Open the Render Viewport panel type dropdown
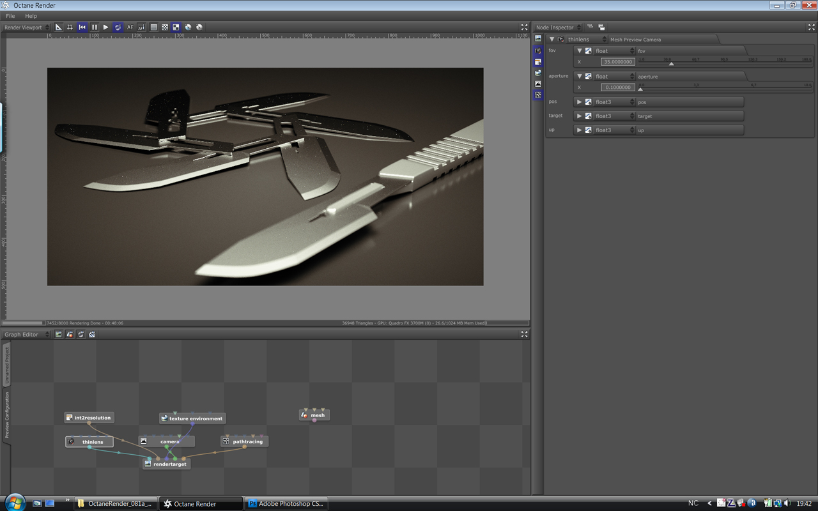This screenshot has height=511, width=818. pos(27,27)
